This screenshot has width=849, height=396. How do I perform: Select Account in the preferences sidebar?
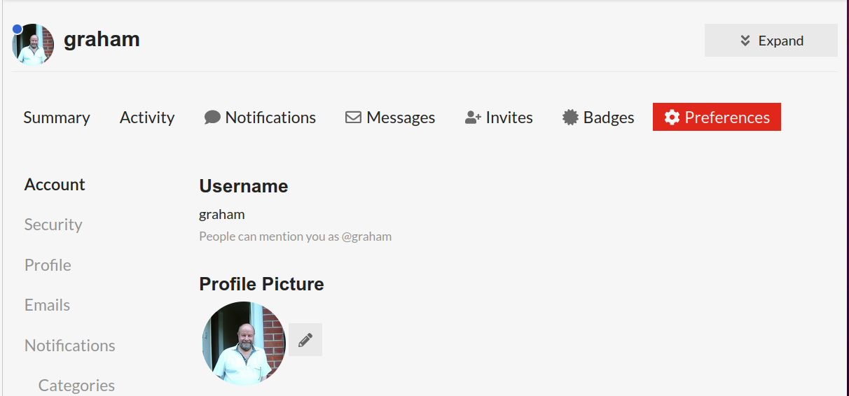point(55,185)
